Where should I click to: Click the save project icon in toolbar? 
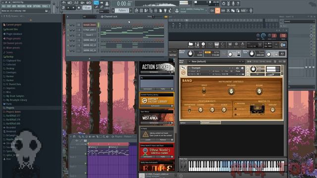(177, 10)
